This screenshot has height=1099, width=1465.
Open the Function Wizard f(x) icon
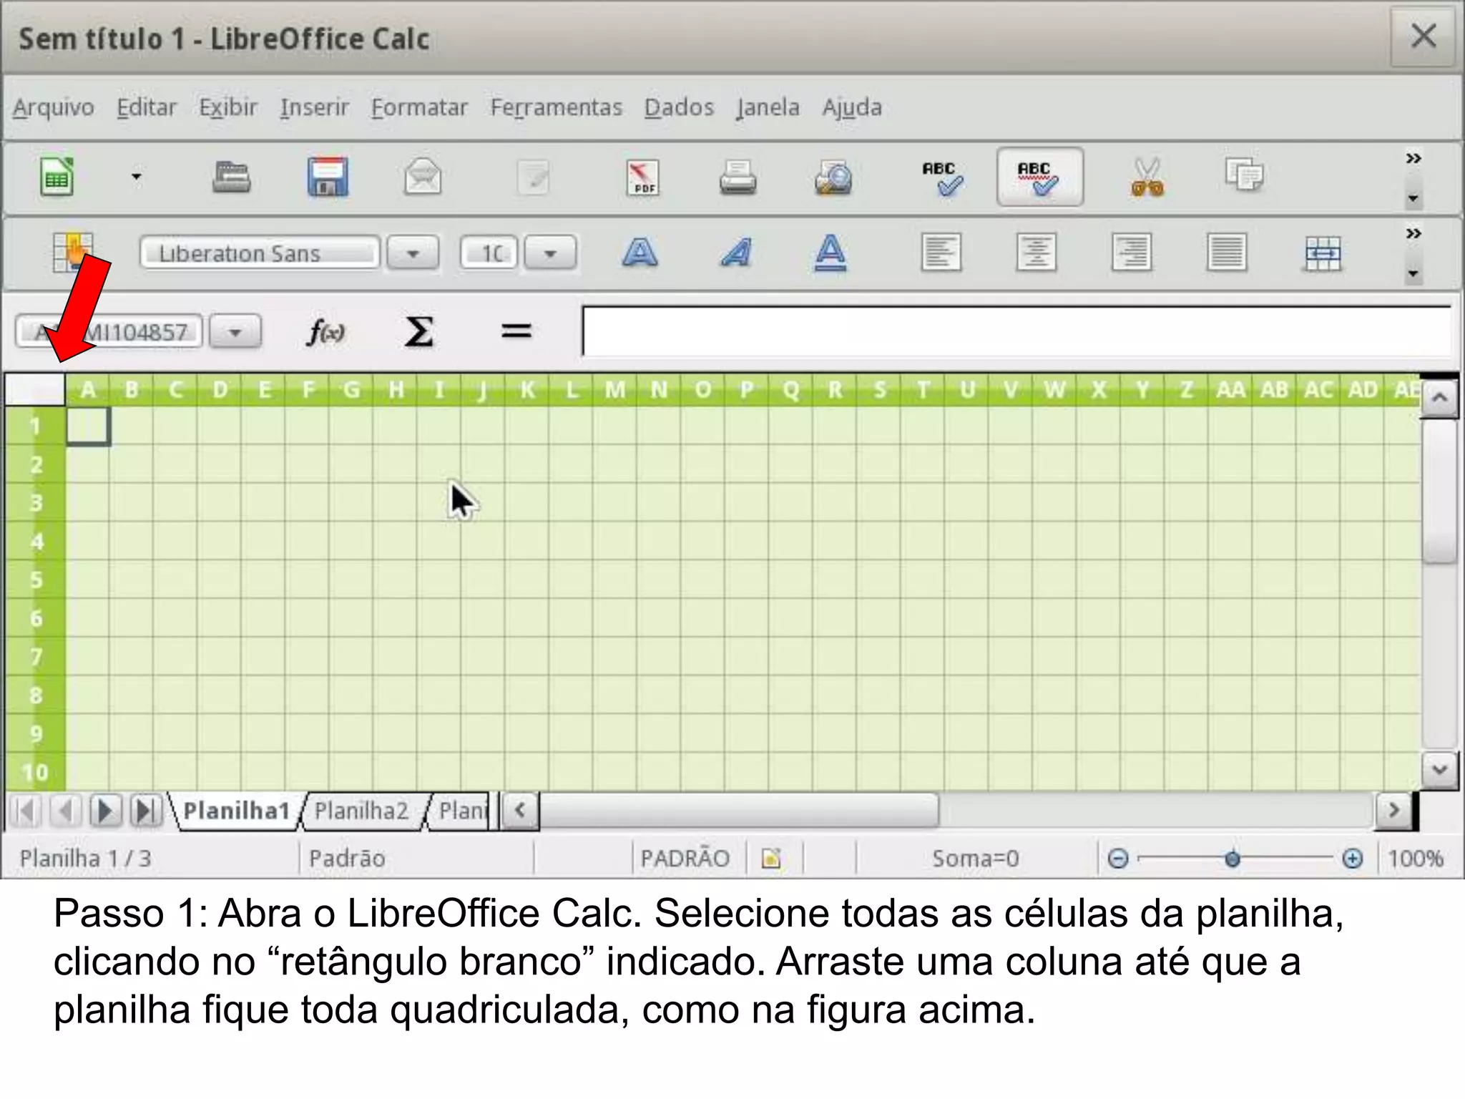(325, 332)
